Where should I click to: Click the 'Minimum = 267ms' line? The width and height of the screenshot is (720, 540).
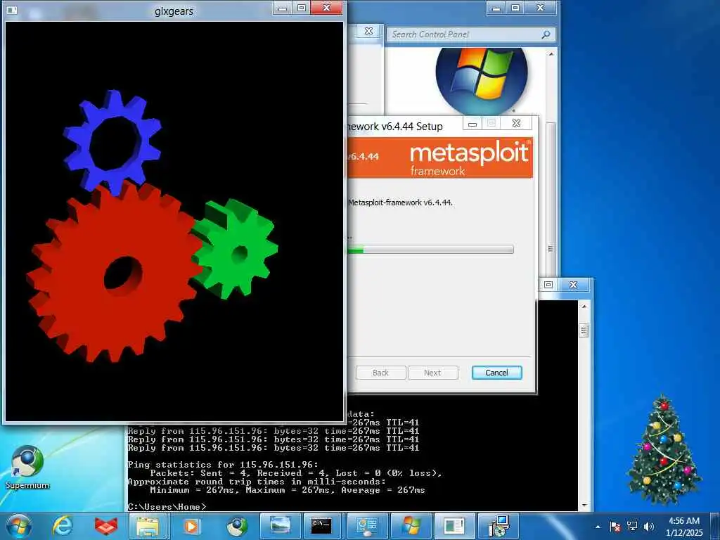click(x=288, y=490)
